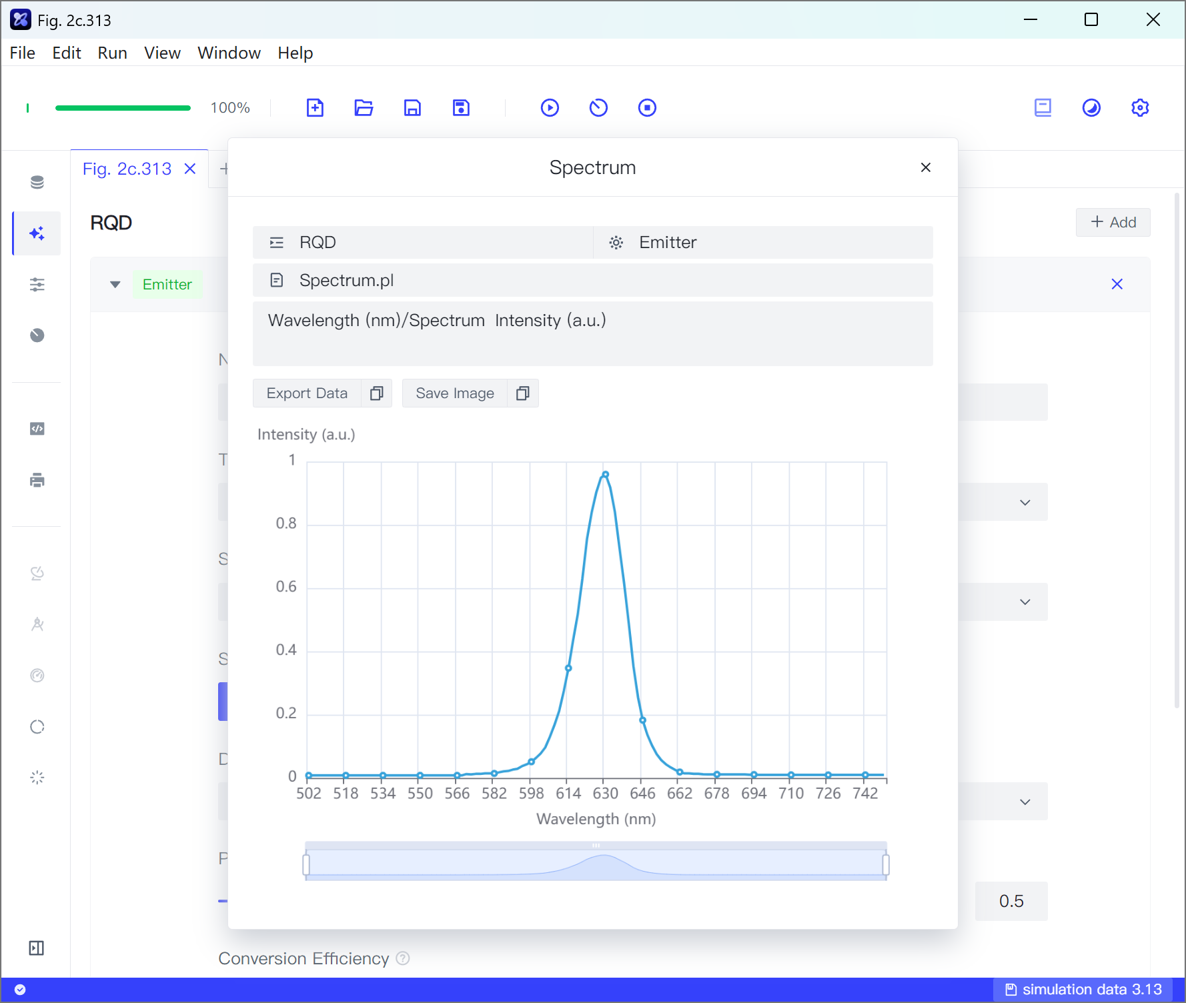The height and width of the screenshot is (1003, 1186).
Task: Click the save-as floppy disk icon
Action: [x=461, y=107]
